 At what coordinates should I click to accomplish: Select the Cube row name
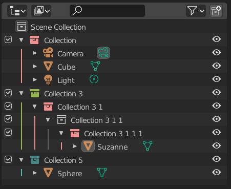click(67, 67)
